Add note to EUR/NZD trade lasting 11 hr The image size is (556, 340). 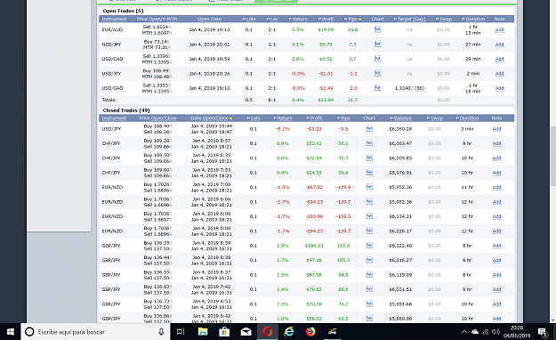[x=496, y=187]
